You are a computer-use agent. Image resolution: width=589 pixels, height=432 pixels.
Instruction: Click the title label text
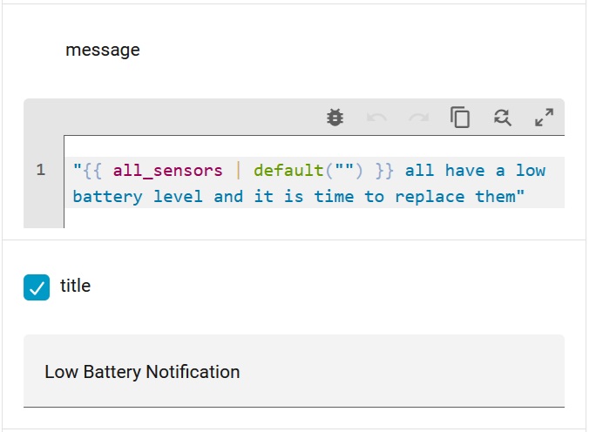tap(75, 286)
